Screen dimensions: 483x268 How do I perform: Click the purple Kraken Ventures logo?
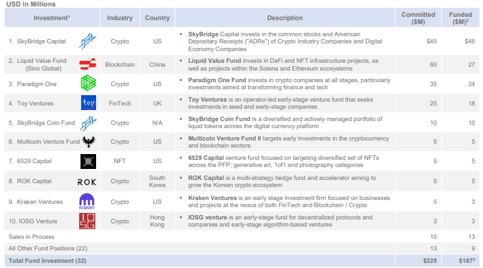[88, 201]
